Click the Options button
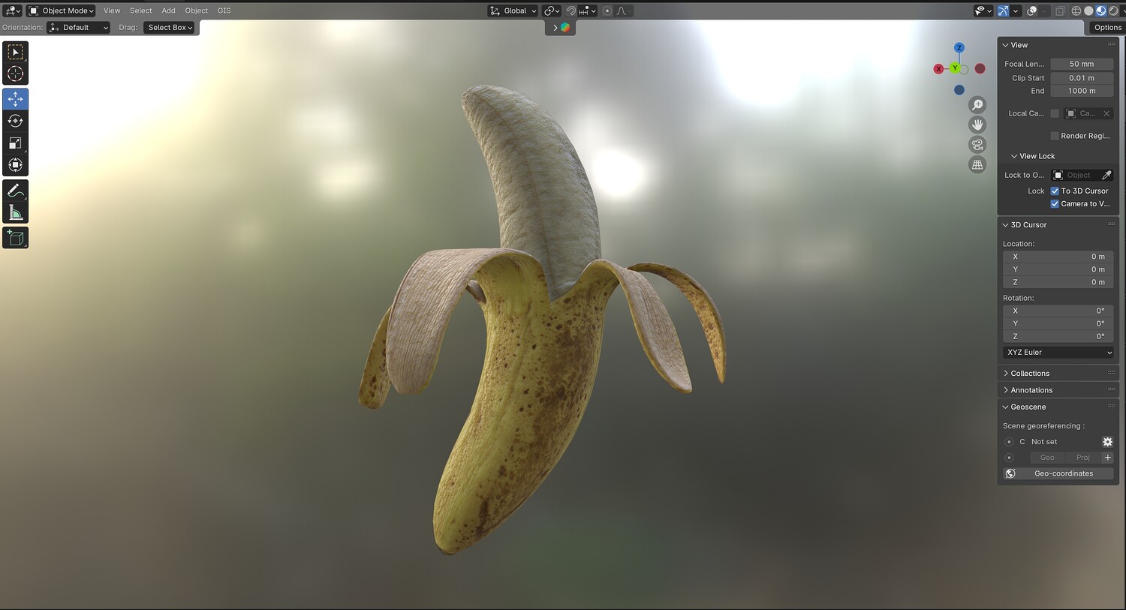 coord(1107,28)
